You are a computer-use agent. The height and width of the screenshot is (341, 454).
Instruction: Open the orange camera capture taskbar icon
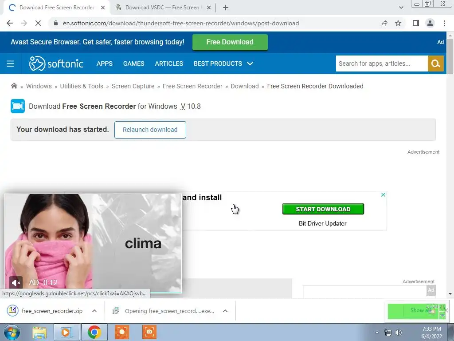pos(149,332)
